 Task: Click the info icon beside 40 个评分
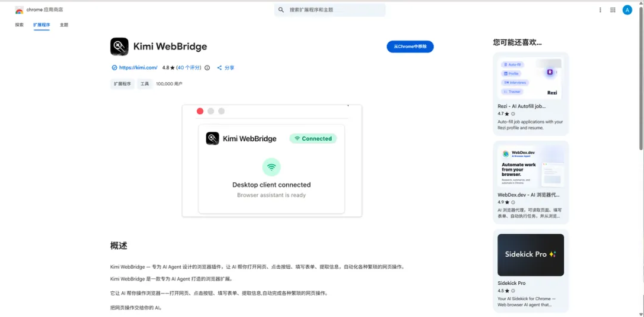[207, 68]
